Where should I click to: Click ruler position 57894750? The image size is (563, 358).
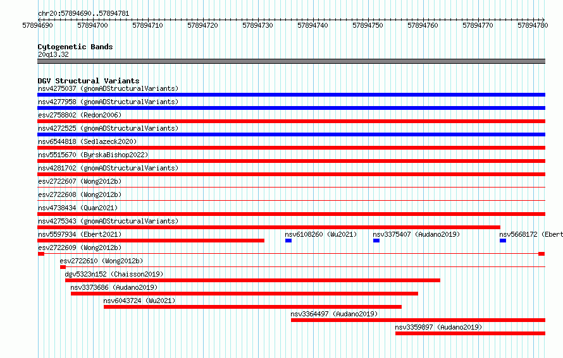368,25
